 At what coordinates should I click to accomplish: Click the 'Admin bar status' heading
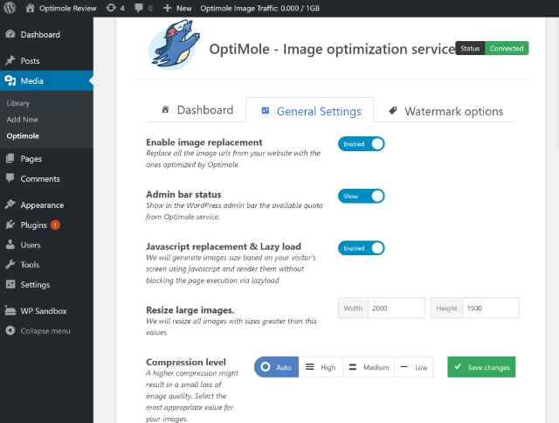pos(183,194)
